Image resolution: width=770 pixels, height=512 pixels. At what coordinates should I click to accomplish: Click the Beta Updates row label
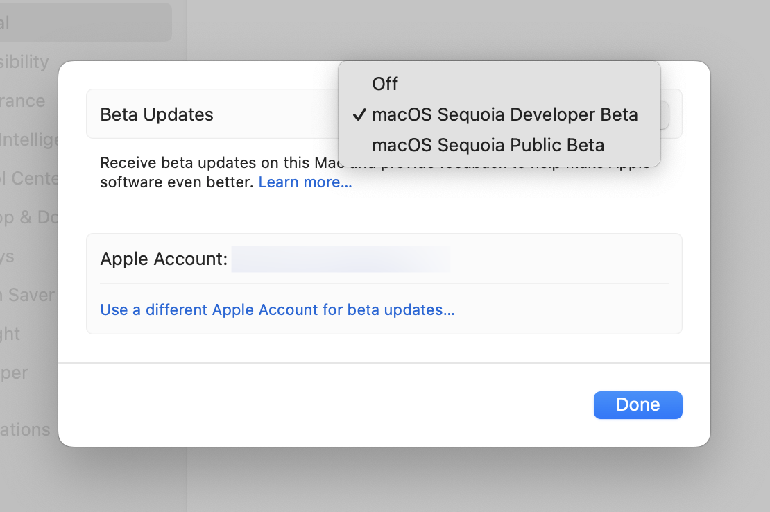click(x=157, y=114)
